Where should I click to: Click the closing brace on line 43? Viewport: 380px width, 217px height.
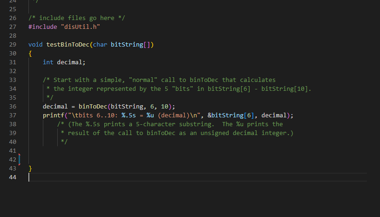point(30,168)
